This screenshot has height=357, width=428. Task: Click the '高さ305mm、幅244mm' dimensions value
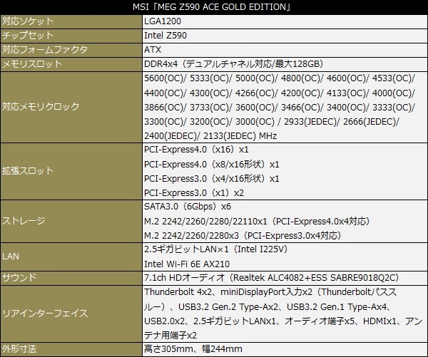pos(193,349)
